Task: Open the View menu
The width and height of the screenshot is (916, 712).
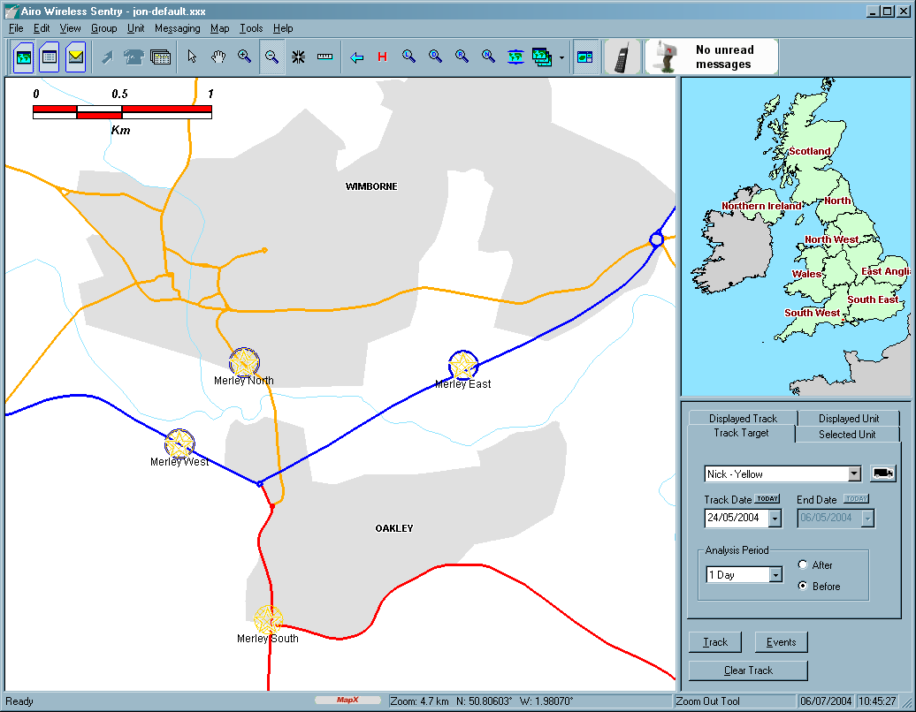Action: point(70,28)
